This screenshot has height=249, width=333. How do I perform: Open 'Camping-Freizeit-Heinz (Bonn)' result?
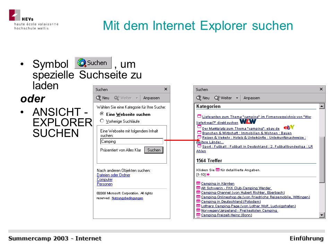(x=227, y=215)
